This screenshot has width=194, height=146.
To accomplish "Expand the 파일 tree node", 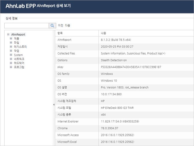I will (11, 42).
